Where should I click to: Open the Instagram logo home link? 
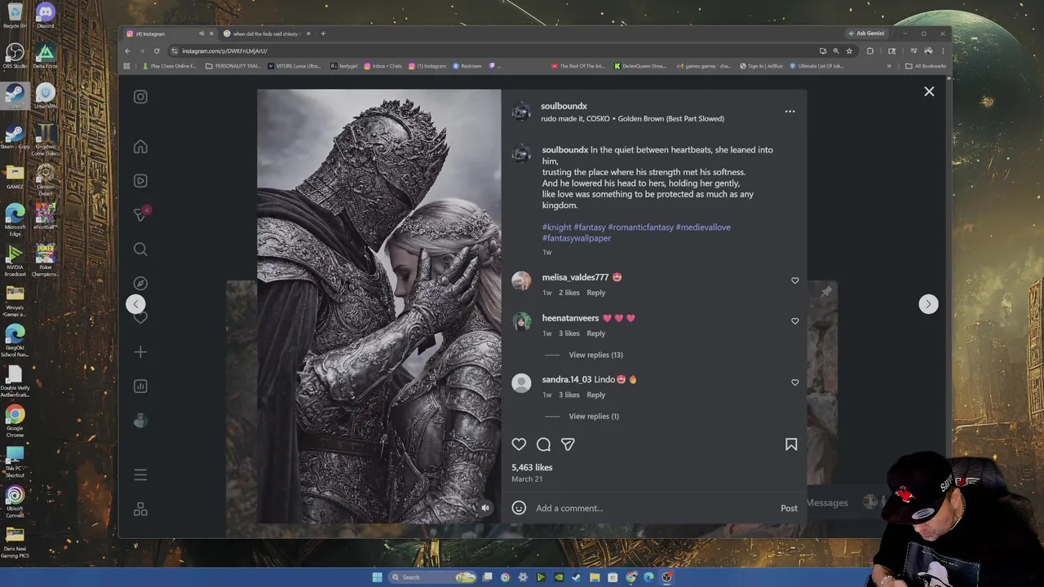pos(140,96)
